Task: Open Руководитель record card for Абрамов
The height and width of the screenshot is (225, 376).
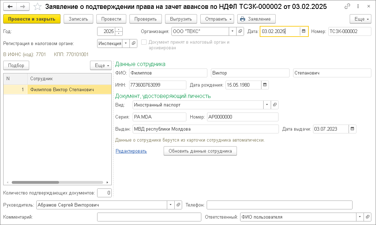Action: pyautogui.click(x=178, y=205)
